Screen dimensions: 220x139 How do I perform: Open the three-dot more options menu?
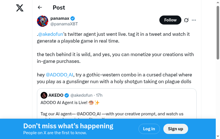coord(194,20)
